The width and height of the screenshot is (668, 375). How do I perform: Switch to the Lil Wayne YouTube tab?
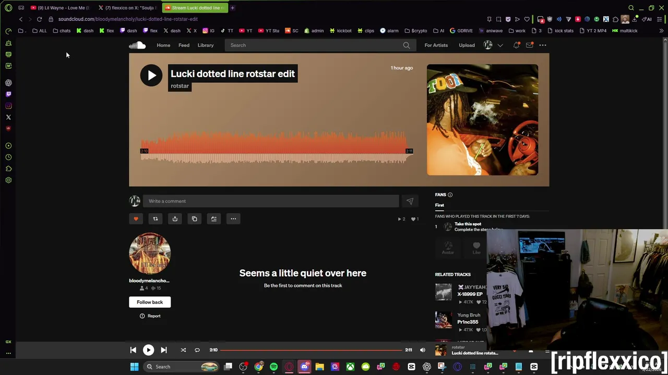60,8
